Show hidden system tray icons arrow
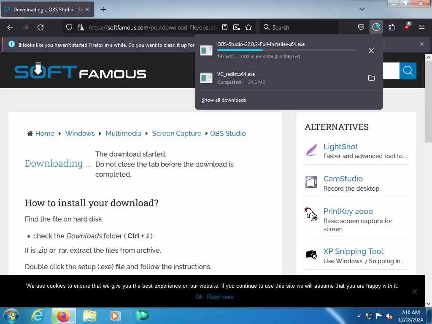 [x=359, y=316]
